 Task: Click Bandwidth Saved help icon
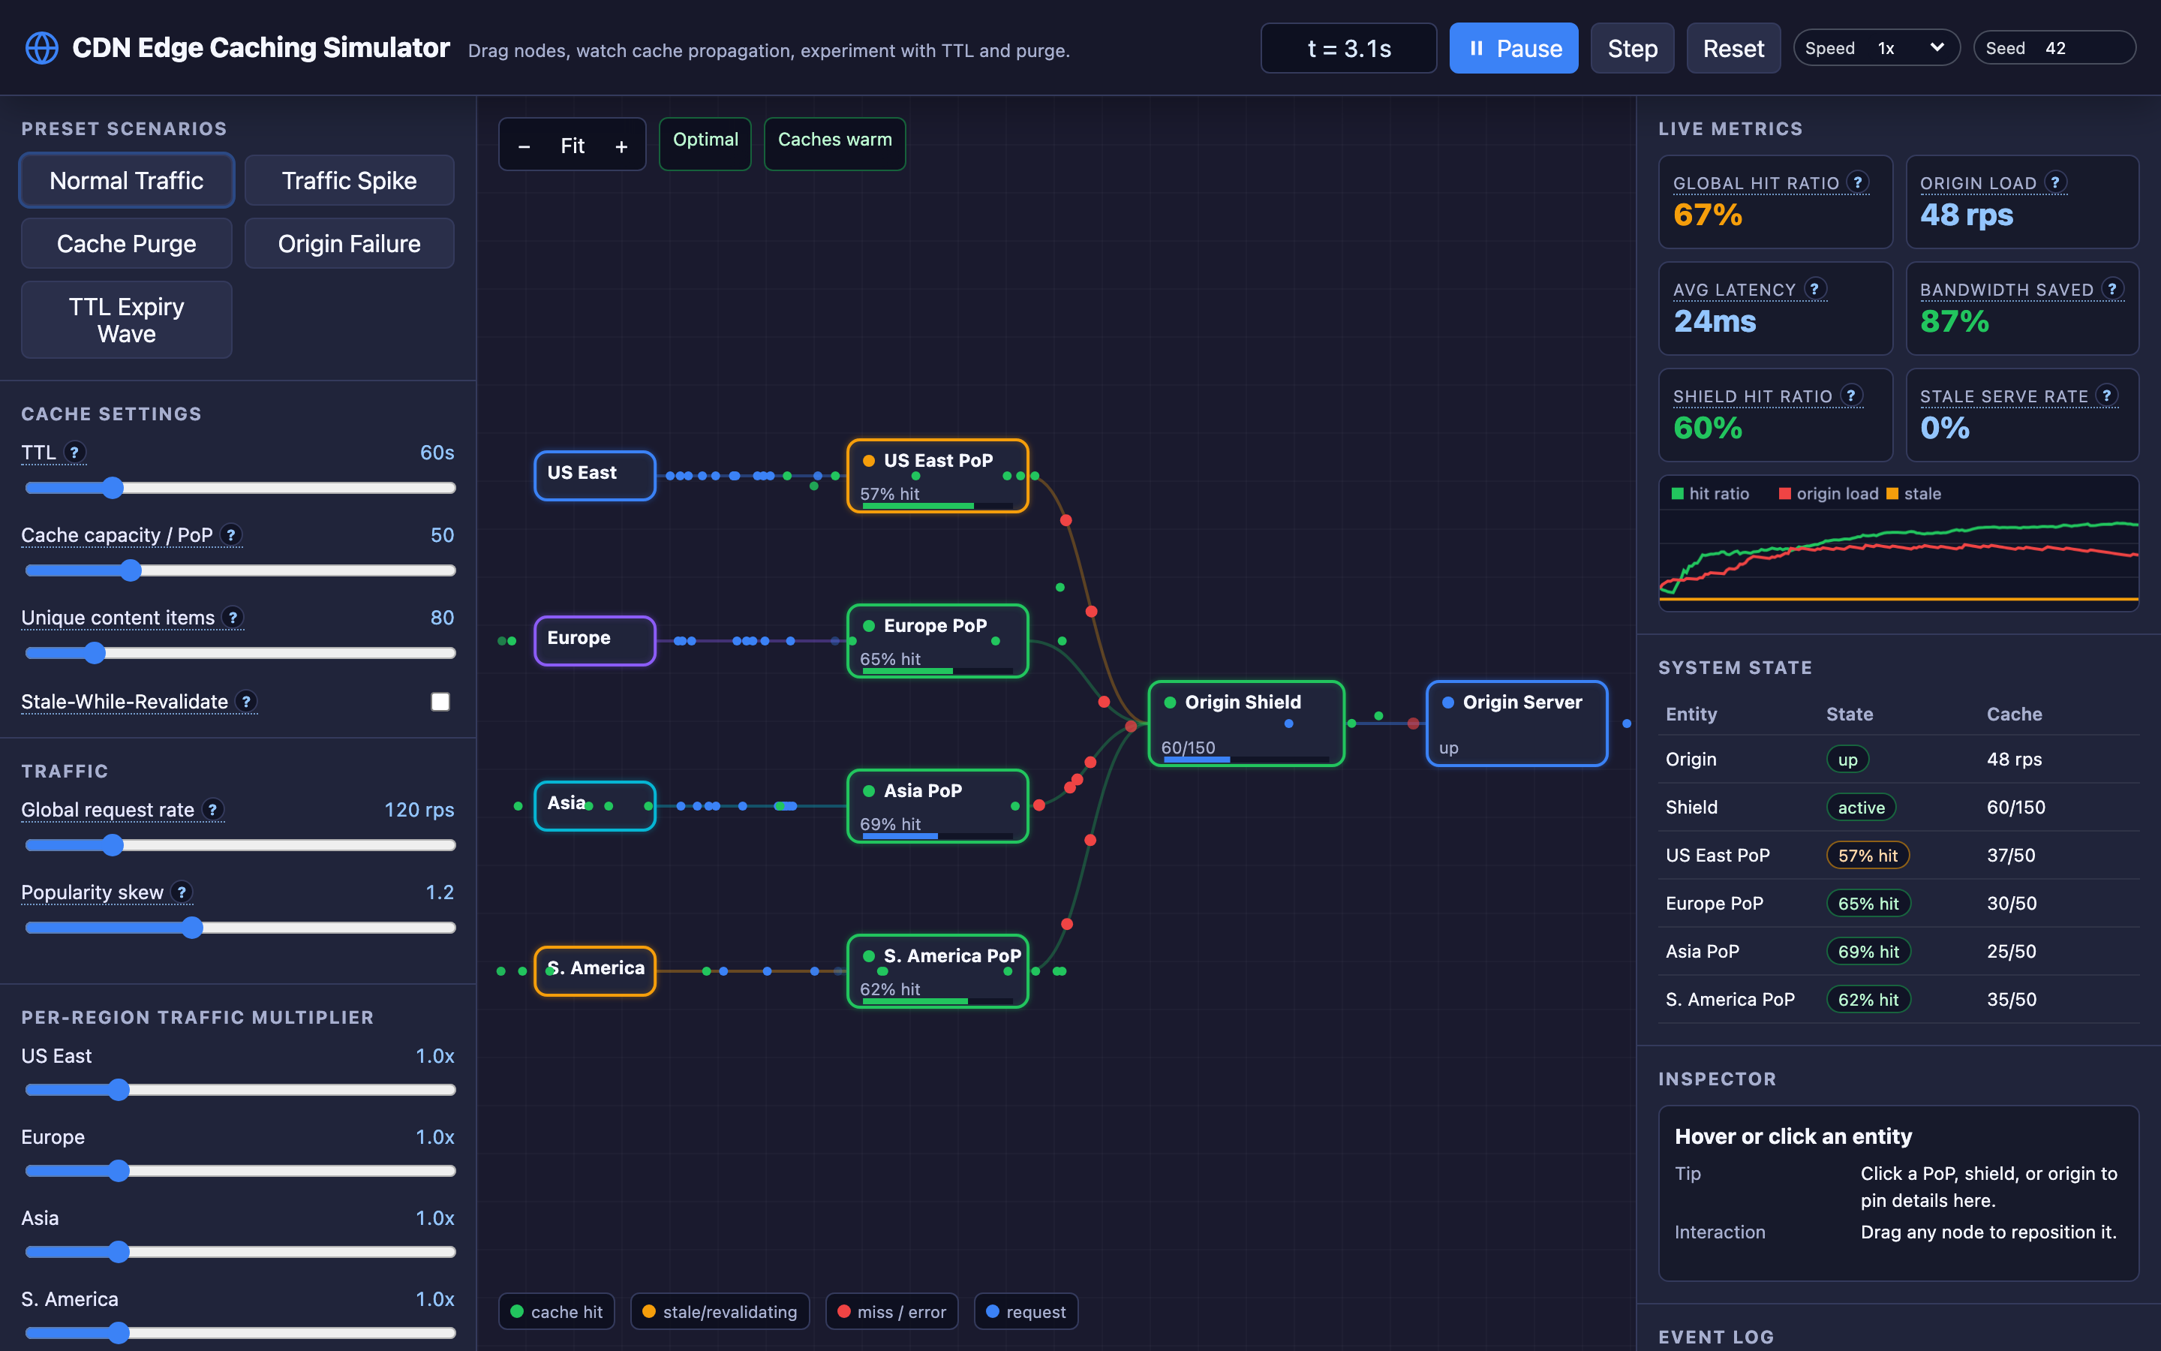click(2112, 289)
